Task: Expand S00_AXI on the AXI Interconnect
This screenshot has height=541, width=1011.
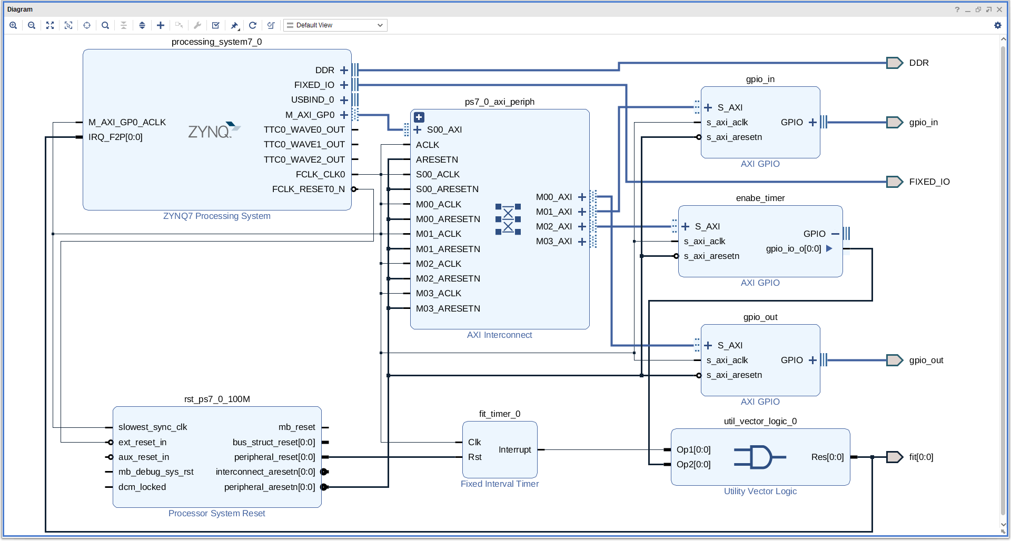Action: [418, 129]
